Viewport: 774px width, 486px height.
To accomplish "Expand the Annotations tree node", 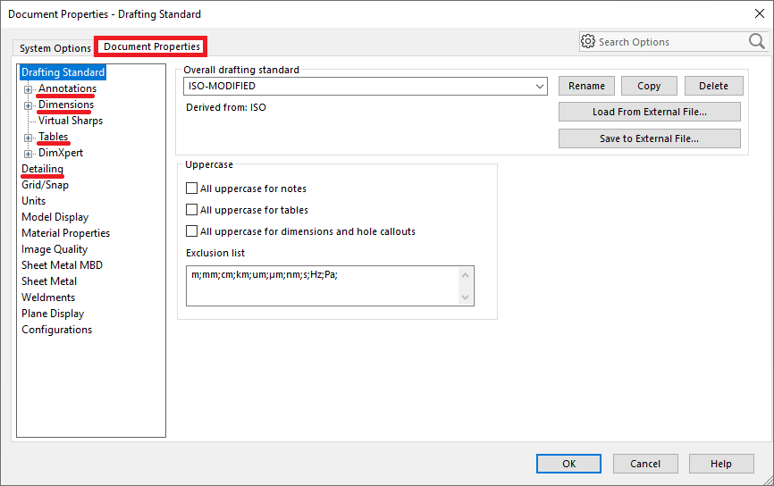I will (29, 89).
